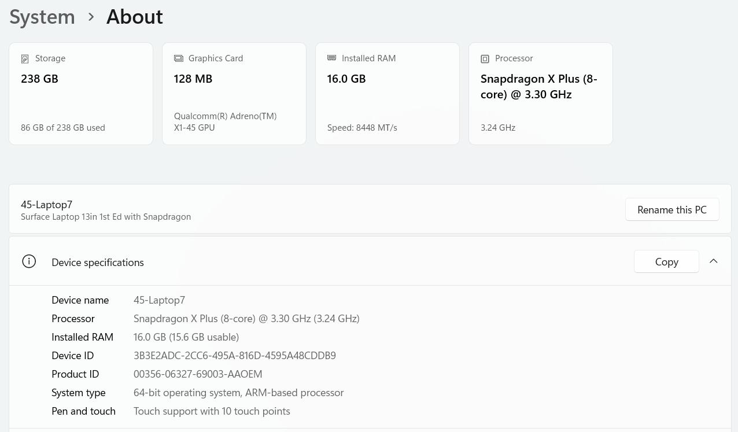
Task: Click the Graphics Card icon
Action: tap(179, 58)
